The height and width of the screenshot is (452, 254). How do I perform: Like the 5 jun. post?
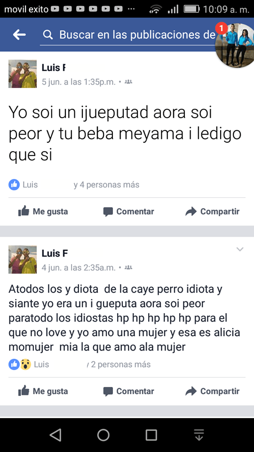pos(43,211)
